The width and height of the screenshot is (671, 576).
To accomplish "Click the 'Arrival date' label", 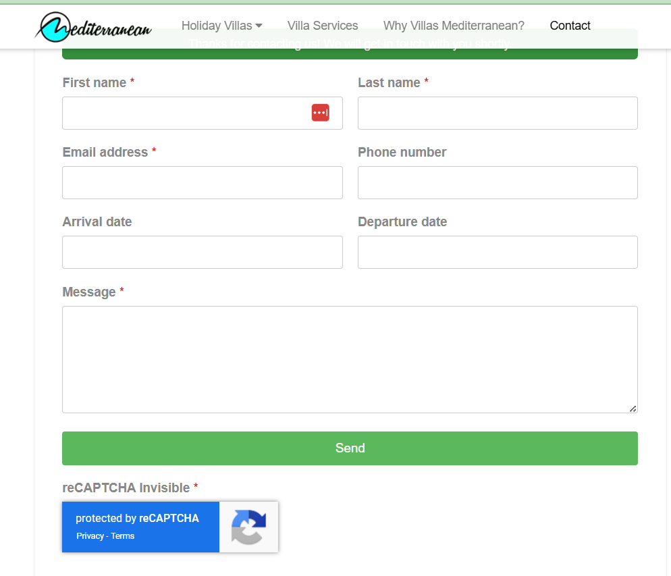I will (97, 221).
